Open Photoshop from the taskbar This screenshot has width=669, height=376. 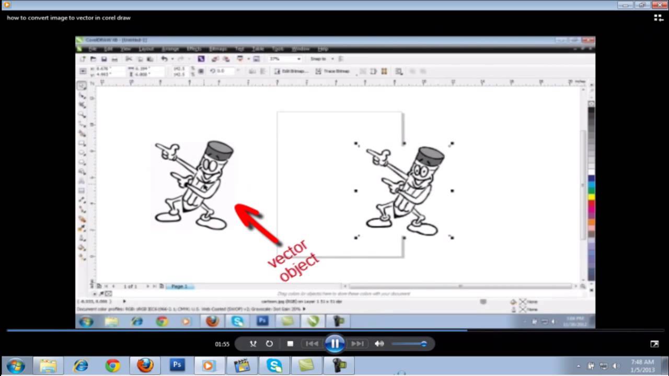pos(177,366)
